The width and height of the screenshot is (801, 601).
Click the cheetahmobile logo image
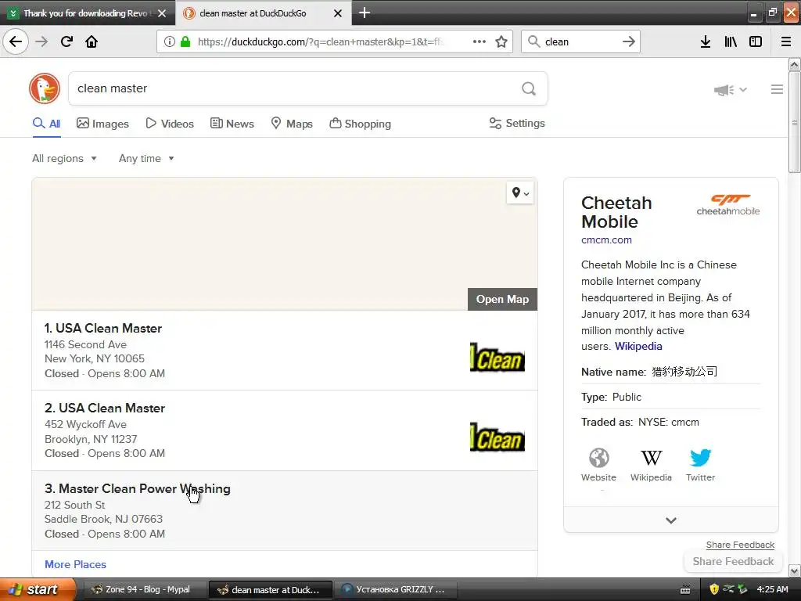click(x=728, y=205)
